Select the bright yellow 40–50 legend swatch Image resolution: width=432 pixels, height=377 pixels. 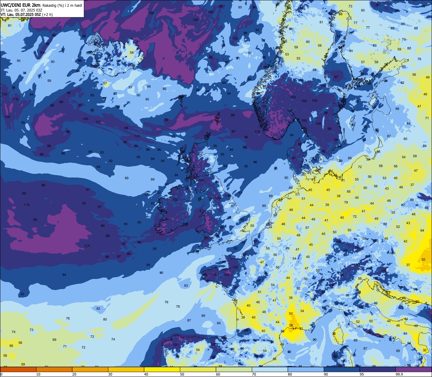coord(162,370)
